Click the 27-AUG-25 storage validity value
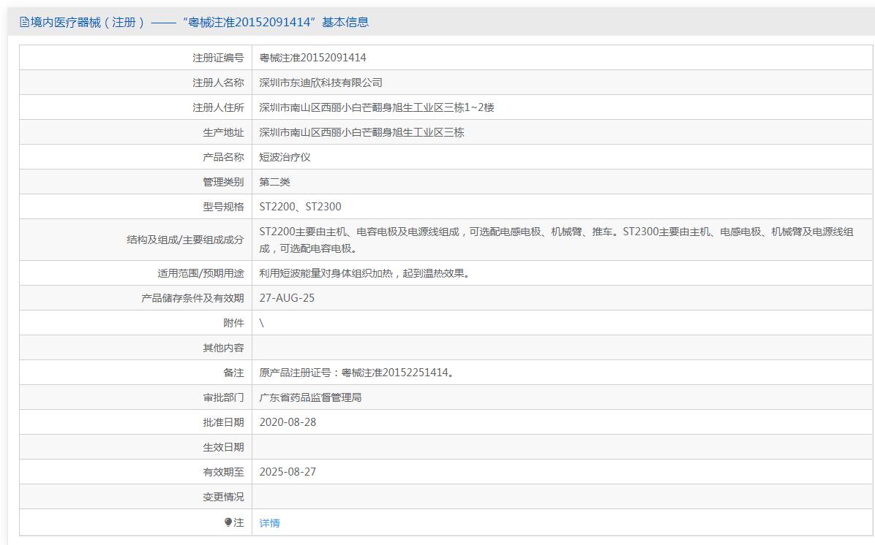875x545 pixels. coord(287,298)
